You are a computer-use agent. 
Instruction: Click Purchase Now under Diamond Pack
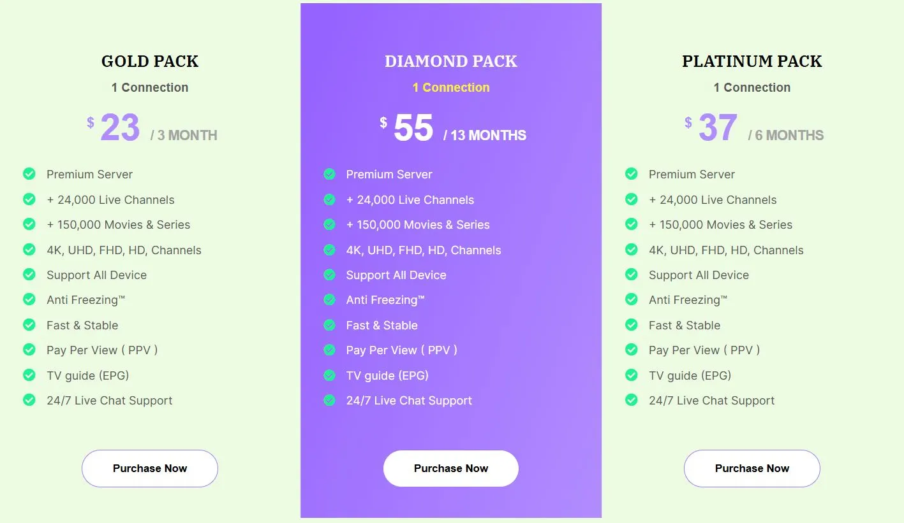(x=451, y=468)
